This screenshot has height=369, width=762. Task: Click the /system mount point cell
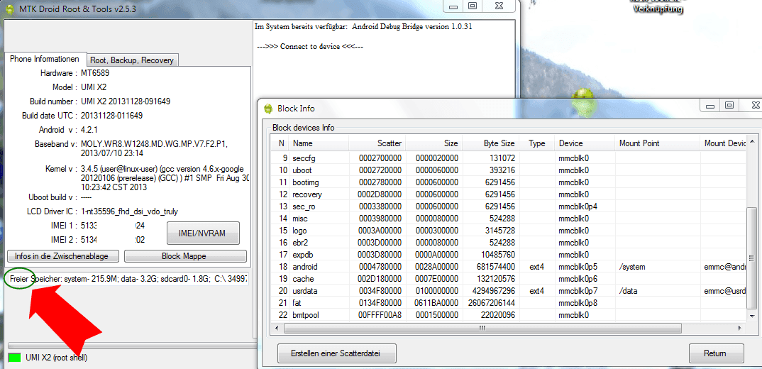[658, 267]
